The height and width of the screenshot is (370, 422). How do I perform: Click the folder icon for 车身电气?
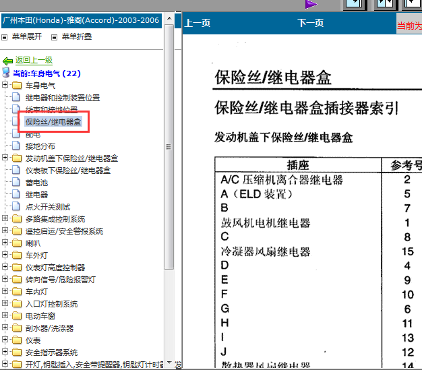[17, 86]
